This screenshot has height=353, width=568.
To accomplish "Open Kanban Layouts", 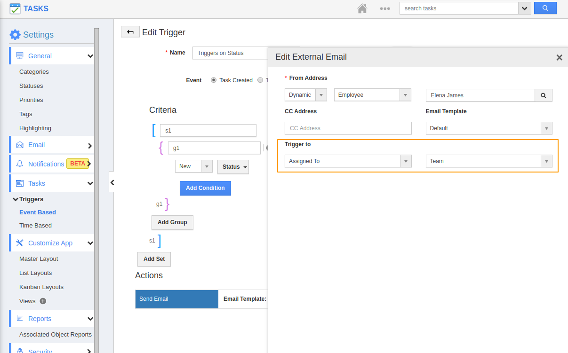I will coord(41,287).
